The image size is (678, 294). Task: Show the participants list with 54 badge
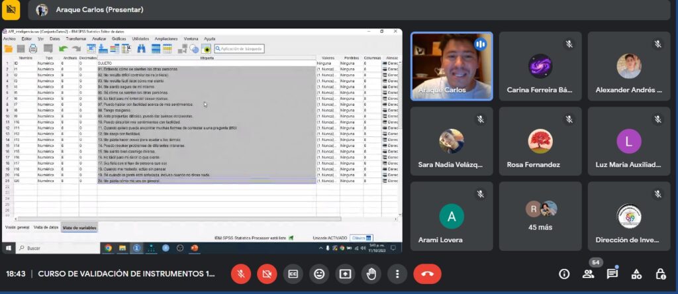588,273
